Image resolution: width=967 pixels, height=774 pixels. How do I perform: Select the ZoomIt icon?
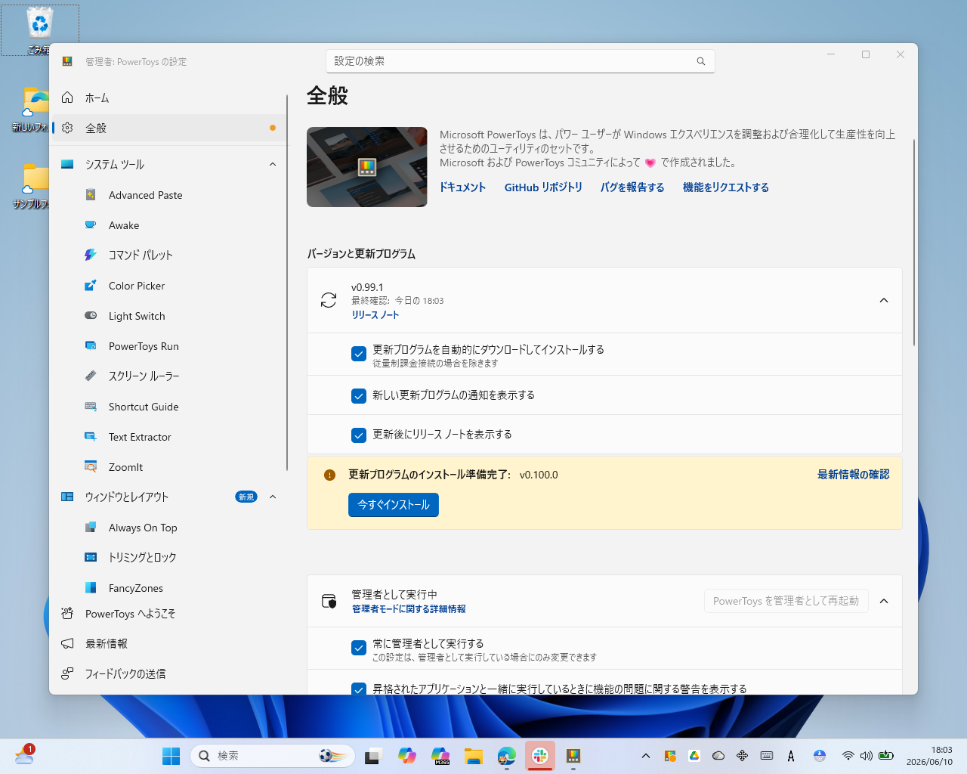point(91,467)
